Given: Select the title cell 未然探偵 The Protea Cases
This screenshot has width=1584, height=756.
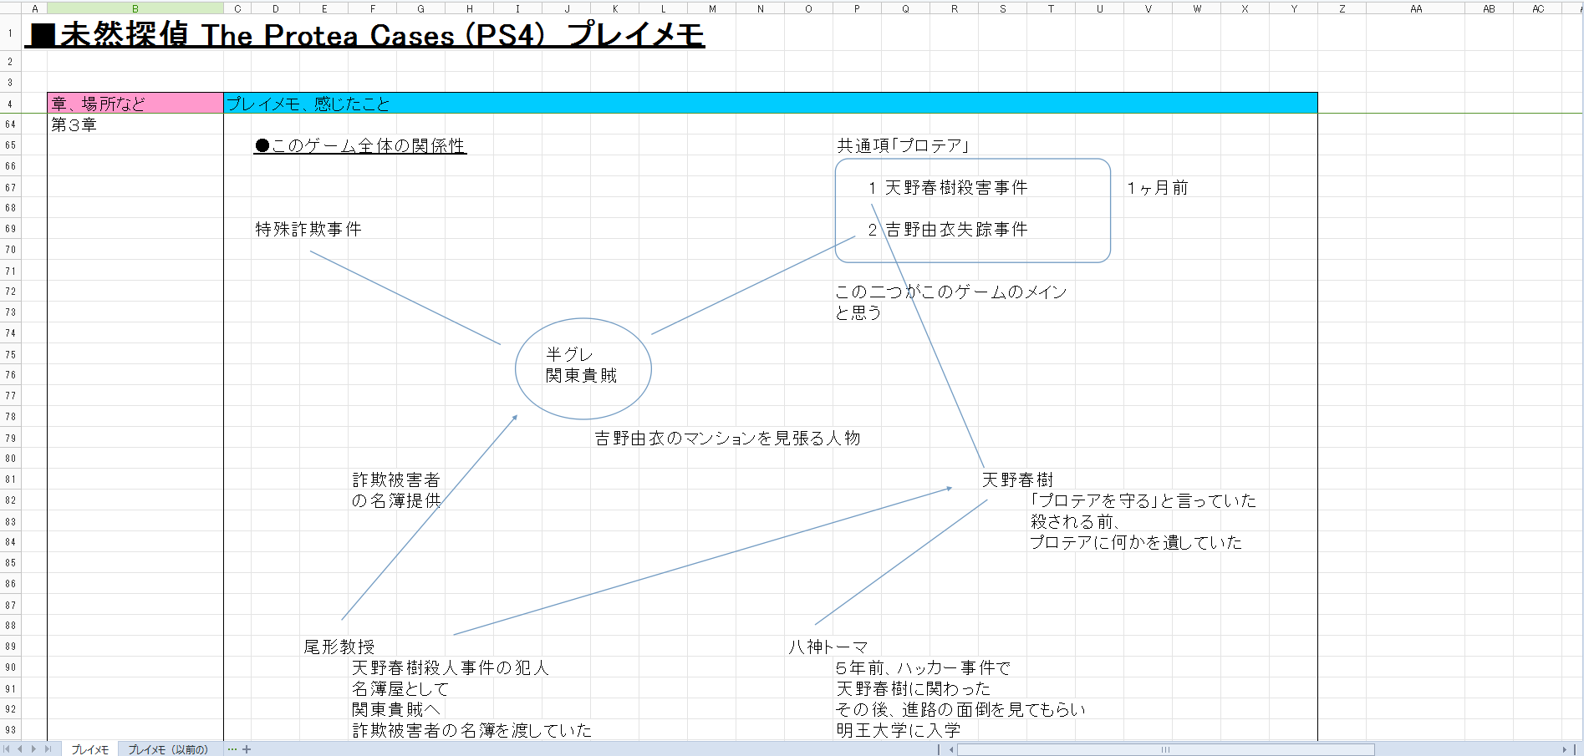Looking at the screenshot, I should tap(366, 35).
